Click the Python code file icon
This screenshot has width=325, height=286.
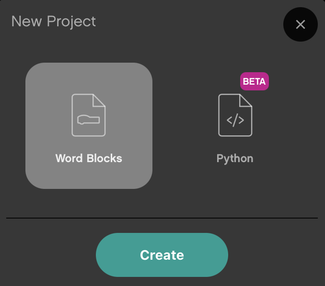235,115
